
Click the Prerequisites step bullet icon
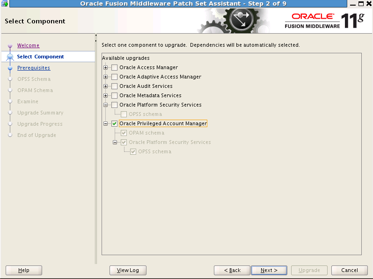[x=10, y=68]
